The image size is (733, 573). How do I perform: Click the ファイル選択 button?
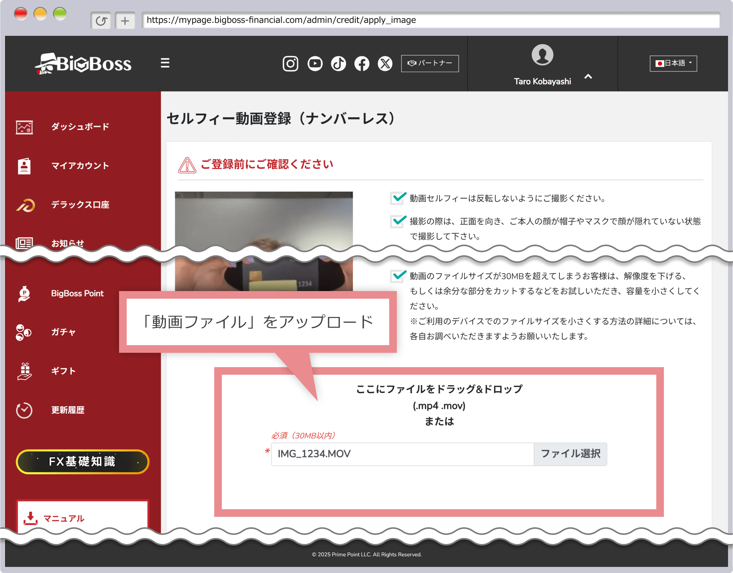[x=570, y=454]
